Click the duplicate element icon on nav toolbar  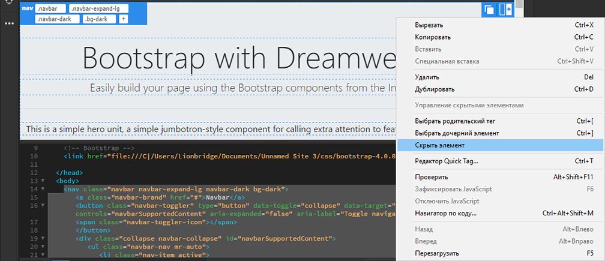click(x=489, y=10)
